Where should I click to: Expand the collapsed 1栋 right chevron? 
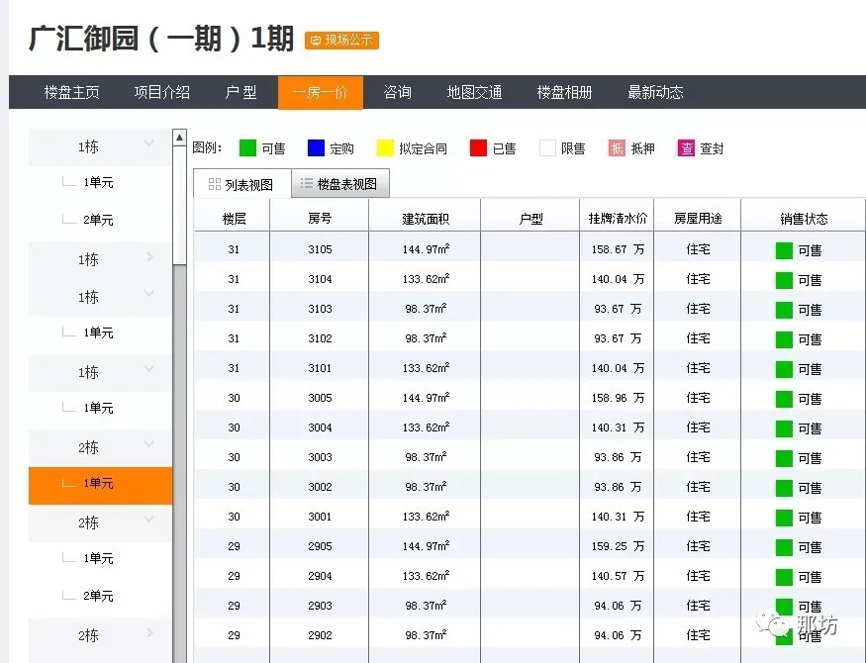coord(149,256)
